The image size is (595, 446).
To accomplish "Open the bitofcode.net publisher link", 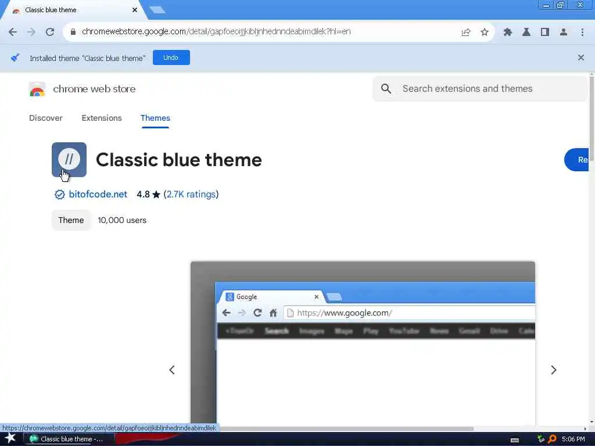I will [x=98, y=194].
